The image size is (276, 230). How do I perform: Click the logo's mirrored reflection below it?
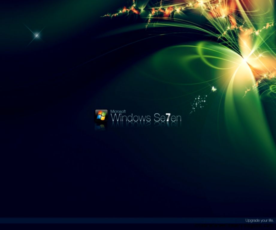click(101, 127)
